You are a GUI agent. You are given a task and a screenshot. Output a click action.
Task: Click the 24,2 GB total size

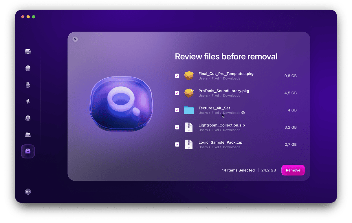[269, 170]
